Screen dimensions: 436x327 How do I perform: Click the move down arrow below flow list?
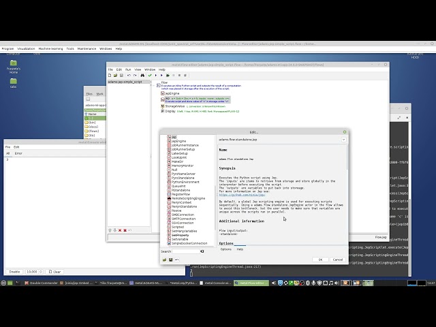pyautogui.click(x=115, y=230)
